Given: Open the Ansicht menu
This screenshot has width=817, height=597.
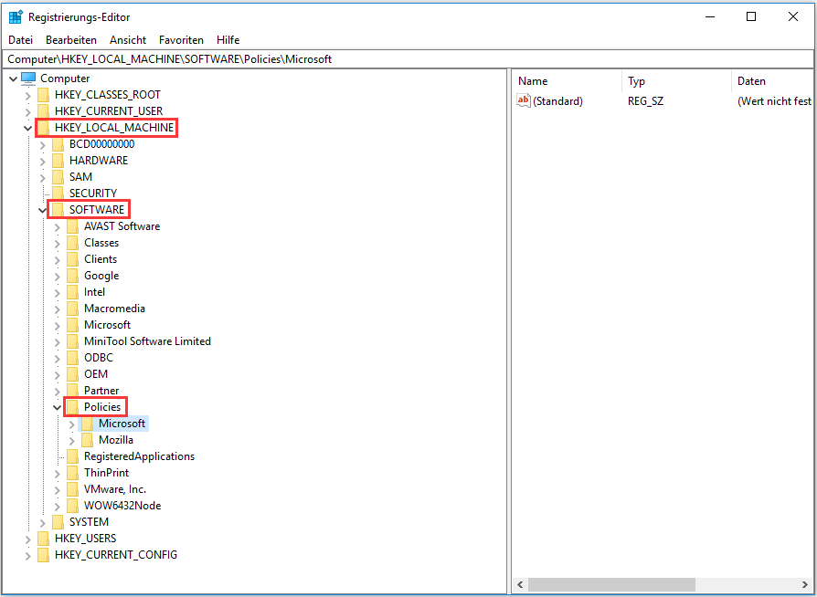Looking at the screenshot, I should (x=128, y=40).
